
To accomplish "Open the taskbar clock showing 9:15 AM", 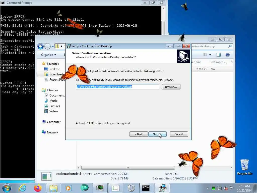I will coord(244,188).
